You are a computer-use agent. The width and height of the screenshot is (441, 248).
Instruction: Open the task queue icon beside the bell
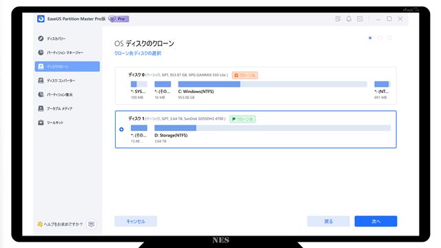pyautogui.click(x=360, y=19)
